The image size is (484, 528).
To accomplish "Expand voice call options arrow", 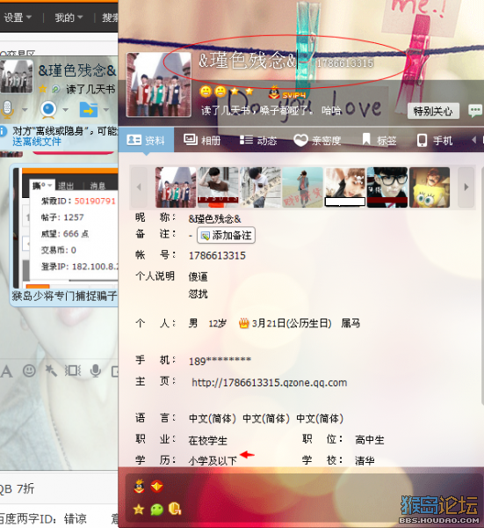I will tap(25, 110).
